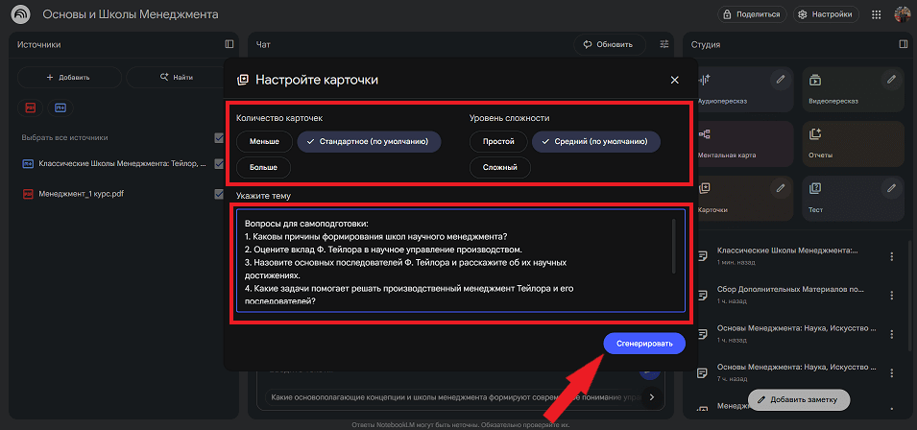Open the note Сбор Дополнительных Материалов
The height and width of the screenshot is (430, 917).
pos(787,295)
